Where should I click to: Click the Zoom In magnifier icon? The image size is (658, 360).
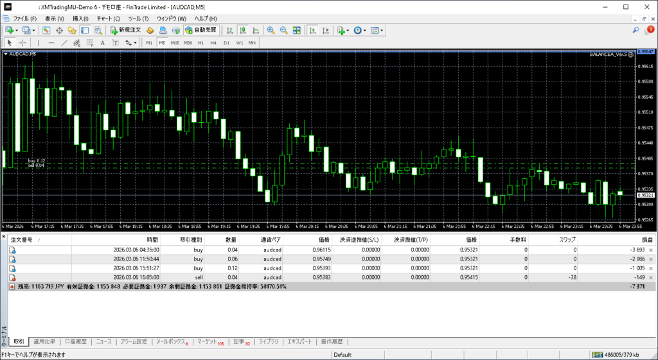(x=271, y=30)
